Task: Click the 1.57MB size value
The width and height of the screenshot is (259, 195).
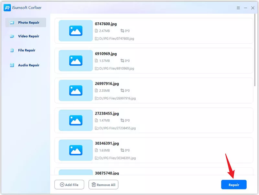Action: 104,61
